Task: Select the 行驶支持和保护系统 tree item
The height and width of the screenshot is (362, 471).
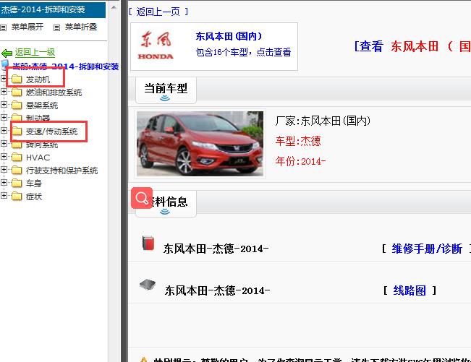Action: pyautogui.click(x=62, y=171)
